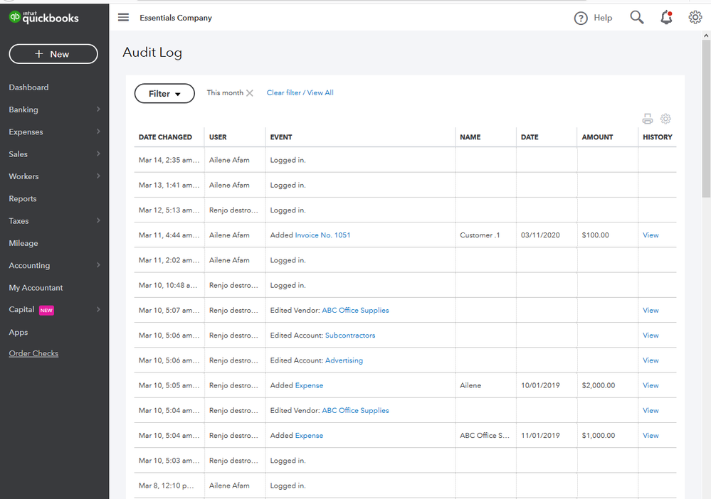The height and width of the screenshot is (499, 711).
Task: Remove the This month filter X
Action: pos(249,93)
